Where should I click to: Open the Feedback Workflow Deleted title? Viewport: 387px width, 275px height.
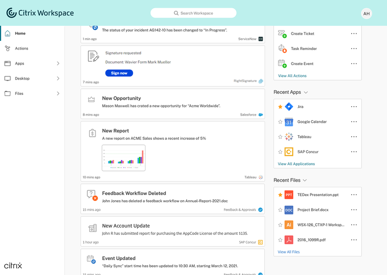point(134,193)
